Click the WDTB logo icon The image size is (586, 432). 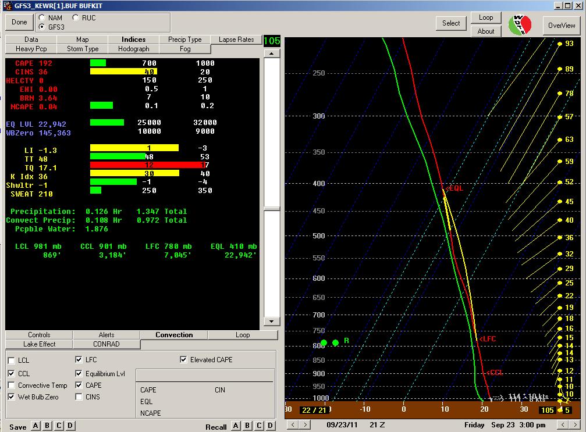click(520, 25)
